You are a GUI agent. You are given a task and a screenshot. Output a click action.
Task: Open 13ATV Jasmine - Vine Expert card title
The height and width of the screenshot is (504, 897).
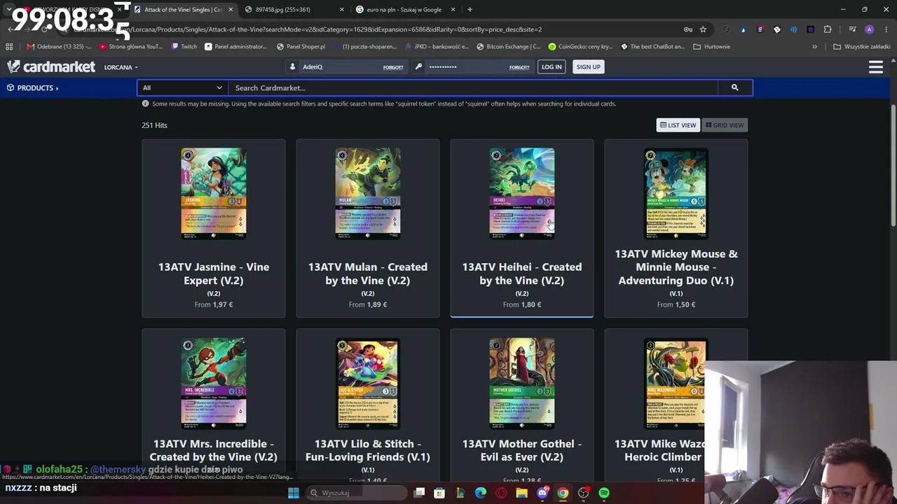214,274
